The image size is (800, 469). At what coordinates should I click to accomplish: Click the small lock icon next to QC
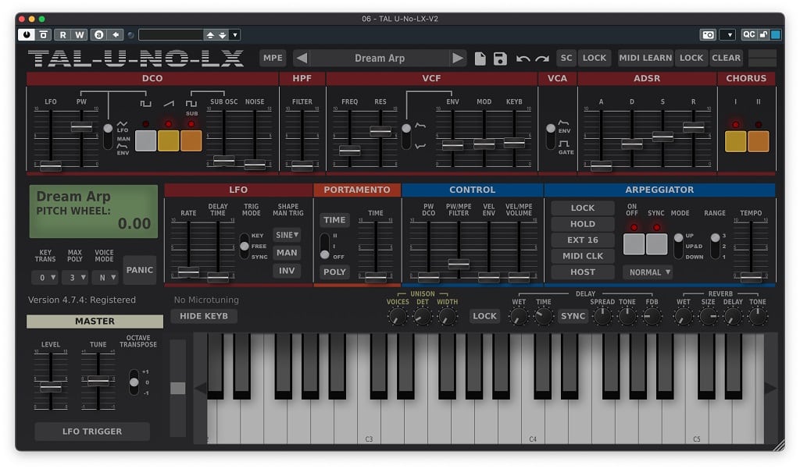(763, 34)
